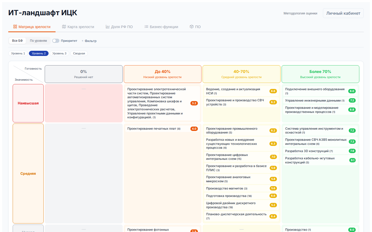Expand Цифровой двойник дискретного производства (19)

click(231, 205)
